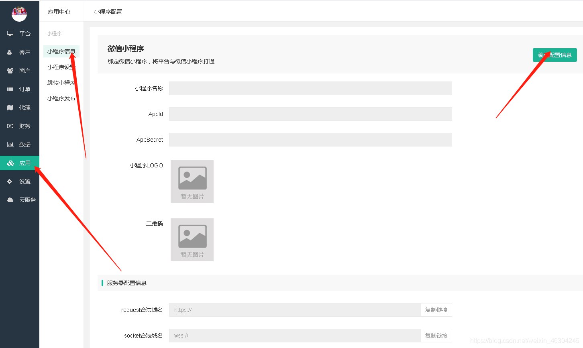Open 小程序发布 in the submenu
Viewport: 583px width, 348px height.
(61, 98)
